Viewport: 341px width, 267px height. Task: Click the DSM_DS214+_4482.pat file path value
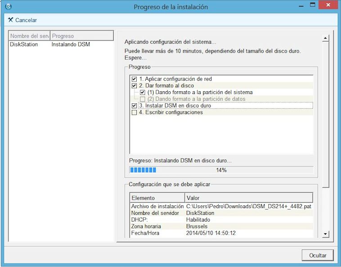pyautogui.click(x=249, y=206)
